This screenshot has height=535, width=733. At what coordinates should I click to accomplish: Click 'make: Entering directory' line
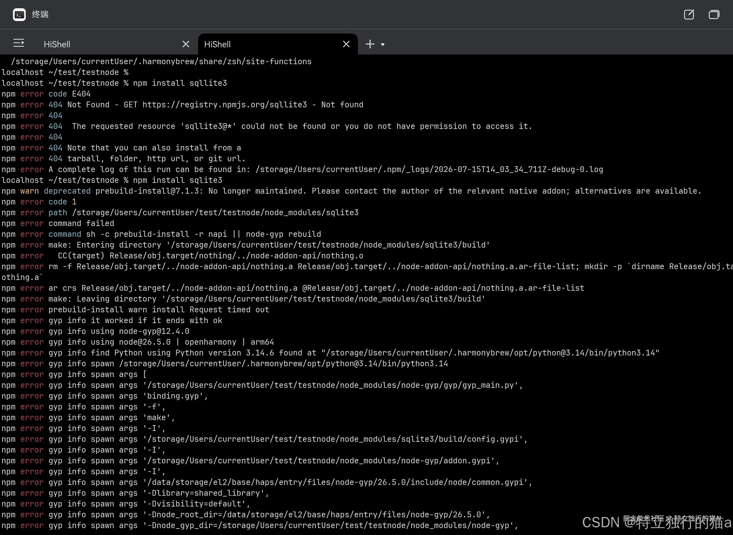click(245, 245)
